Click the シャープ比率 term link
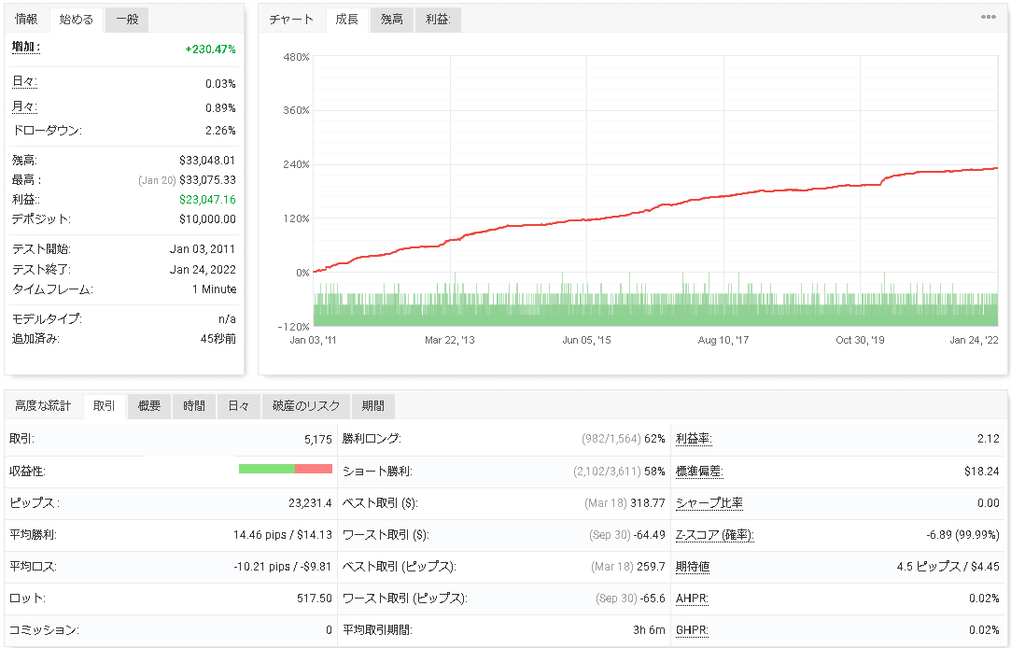1011x648 pixels. [x=709, y=503]
